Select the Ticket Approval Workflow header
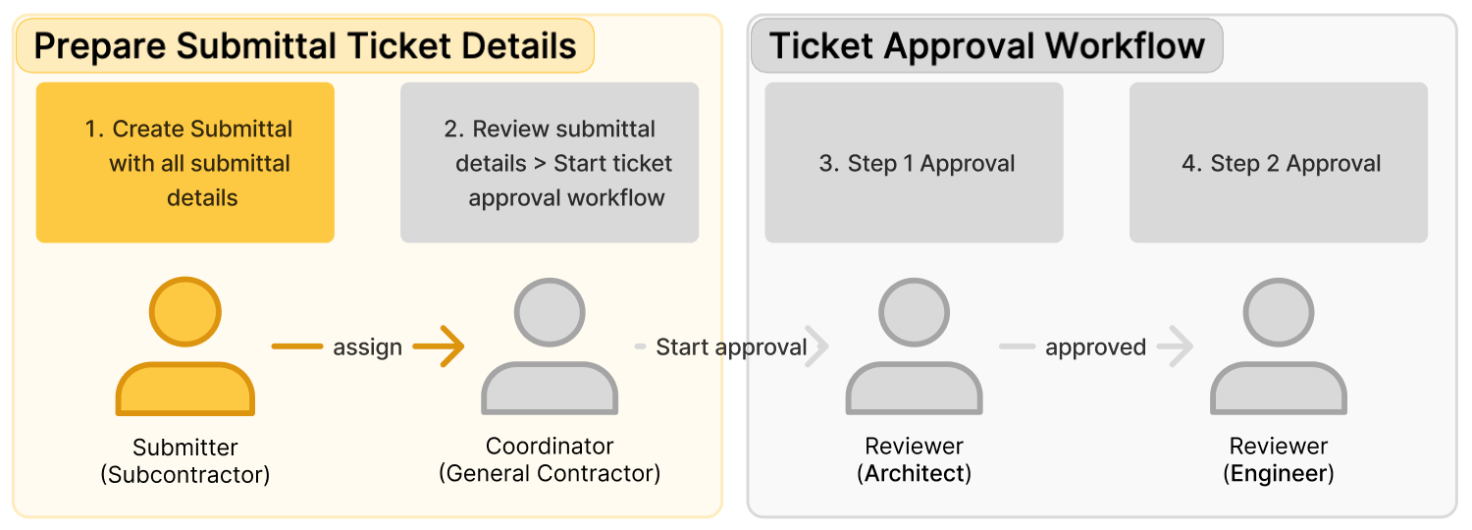The width and height of the screenshot is (1472, 530). [986, 46]
